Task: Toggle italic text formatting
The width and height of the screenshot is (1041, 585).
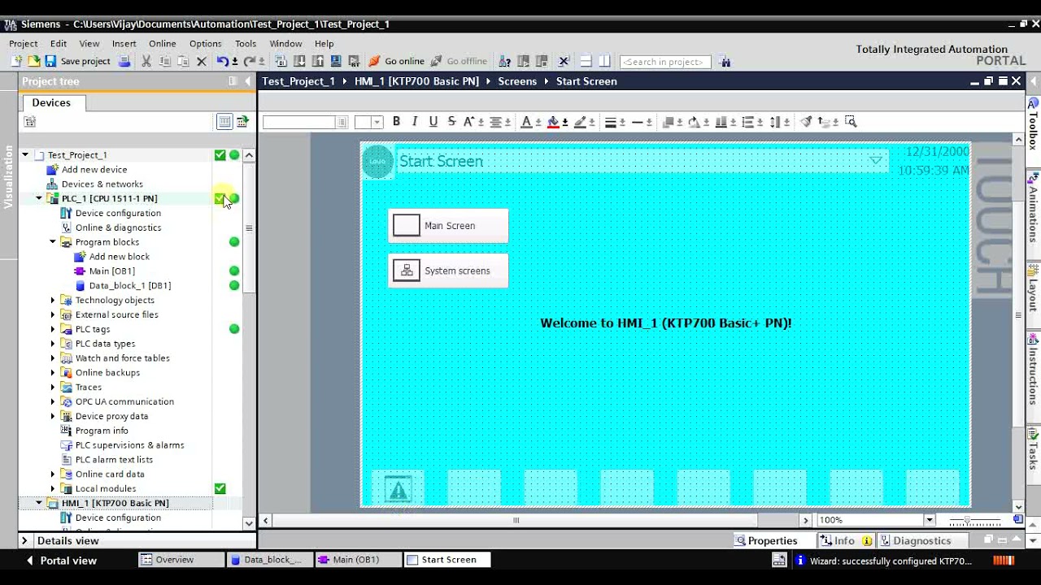Action: [415, 122]
